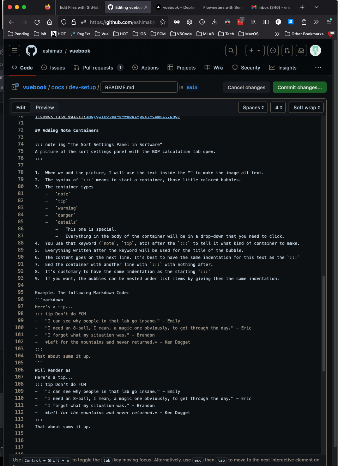
Task: Toggle the browser sidebar icon
Action: (266, 22)
